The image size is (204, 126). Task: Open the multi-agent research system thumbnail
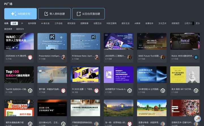pos(118,75)
